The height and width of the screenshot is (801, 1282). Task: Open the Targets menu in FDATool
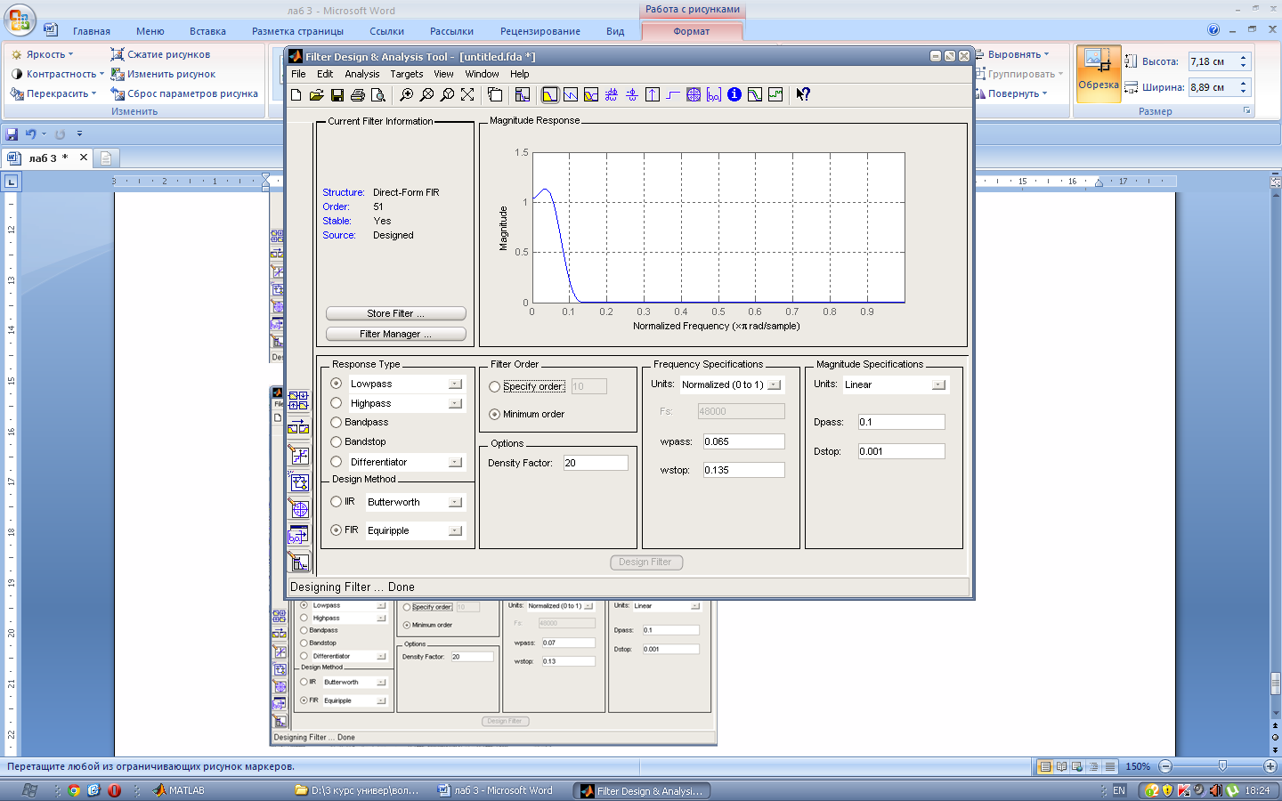pos(407,74)
